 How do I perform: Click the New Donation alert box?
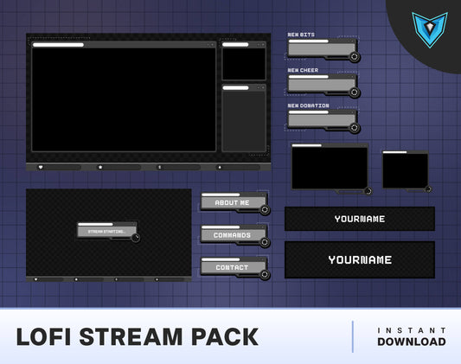323,119
